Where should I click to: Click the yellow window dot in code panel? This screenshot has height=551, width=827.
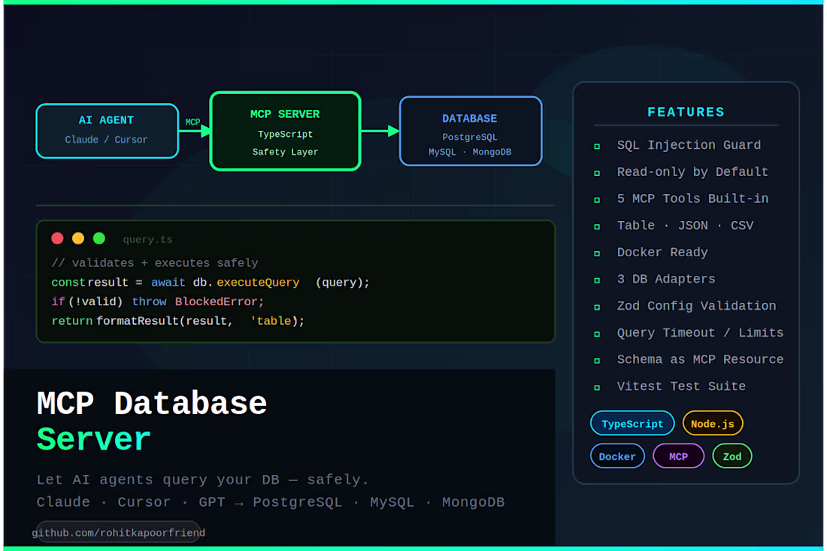point(78,238)
